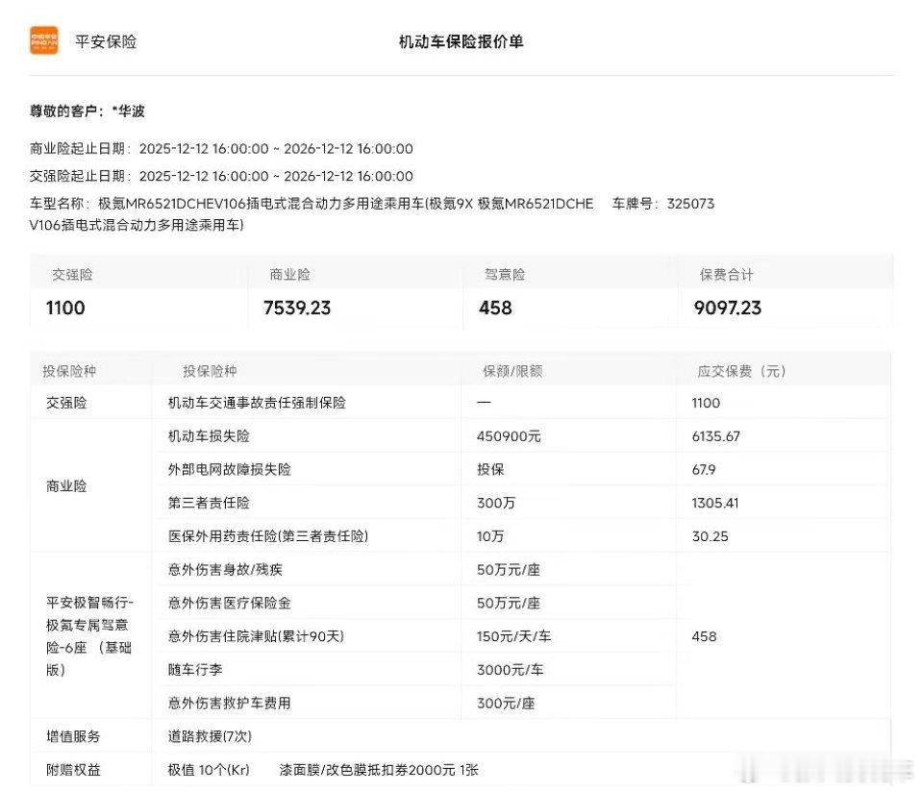The image size is (923, 792).
Task: Click the 3000元/车 limit value
Action: tap(511, 670)
